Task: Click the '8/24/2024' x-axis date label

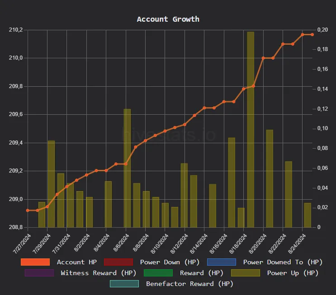Action: (x=297, y=243)
